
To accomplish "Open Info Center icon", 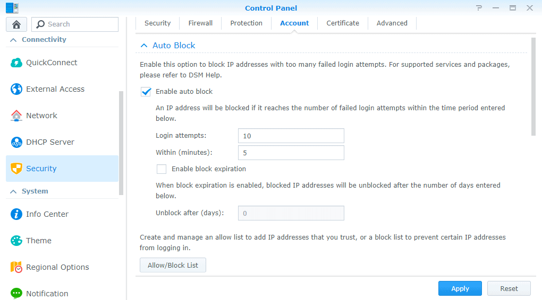I will (16, 214).
